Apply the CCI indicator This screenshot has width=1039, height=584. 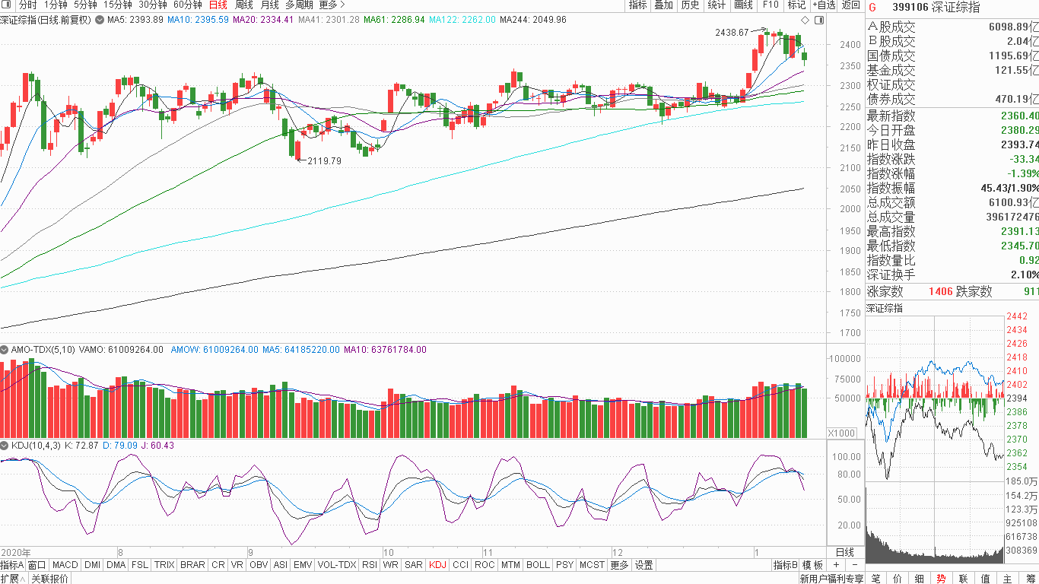(x=460, y=565)
